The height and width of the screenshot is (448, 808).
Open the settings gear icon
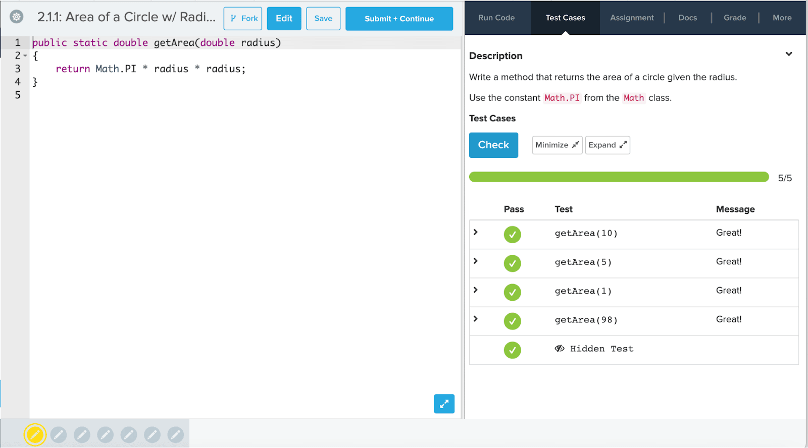[17, 17]
